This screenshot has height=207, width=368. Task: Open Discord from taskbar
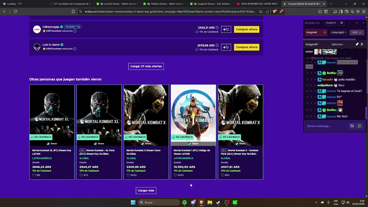pos(193,202)
